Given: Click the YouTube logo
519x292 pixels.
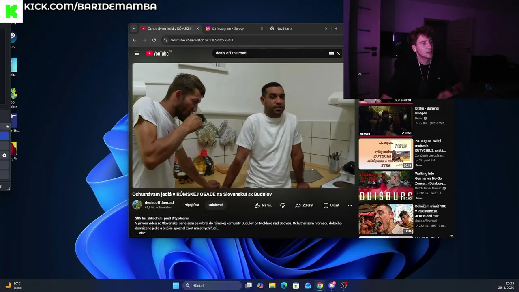Looking at the screenshot, I should [x=157, y=53].
